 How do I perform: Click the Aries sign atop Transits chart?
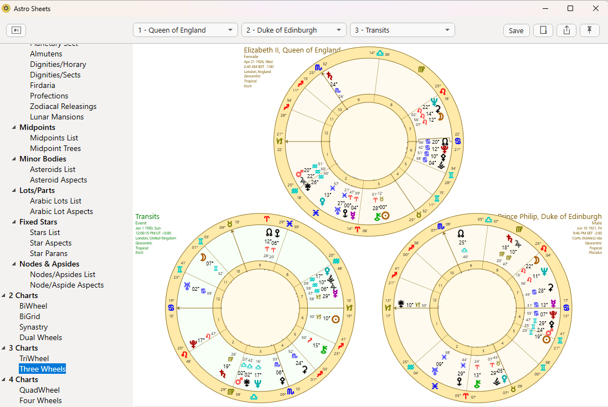coord(267,219)
